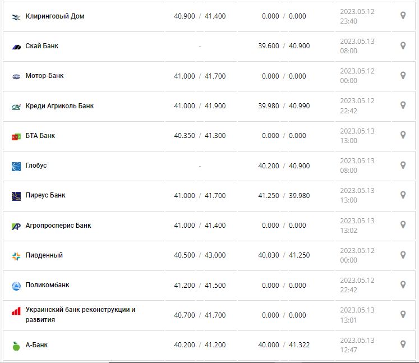The image size is (419, 363).
Task: Click the Поликомбанк logo icon
Action: 16,286
